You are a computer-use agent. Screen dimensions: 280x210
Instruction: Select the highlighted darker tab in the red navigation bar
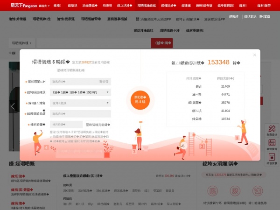(147, 6)
